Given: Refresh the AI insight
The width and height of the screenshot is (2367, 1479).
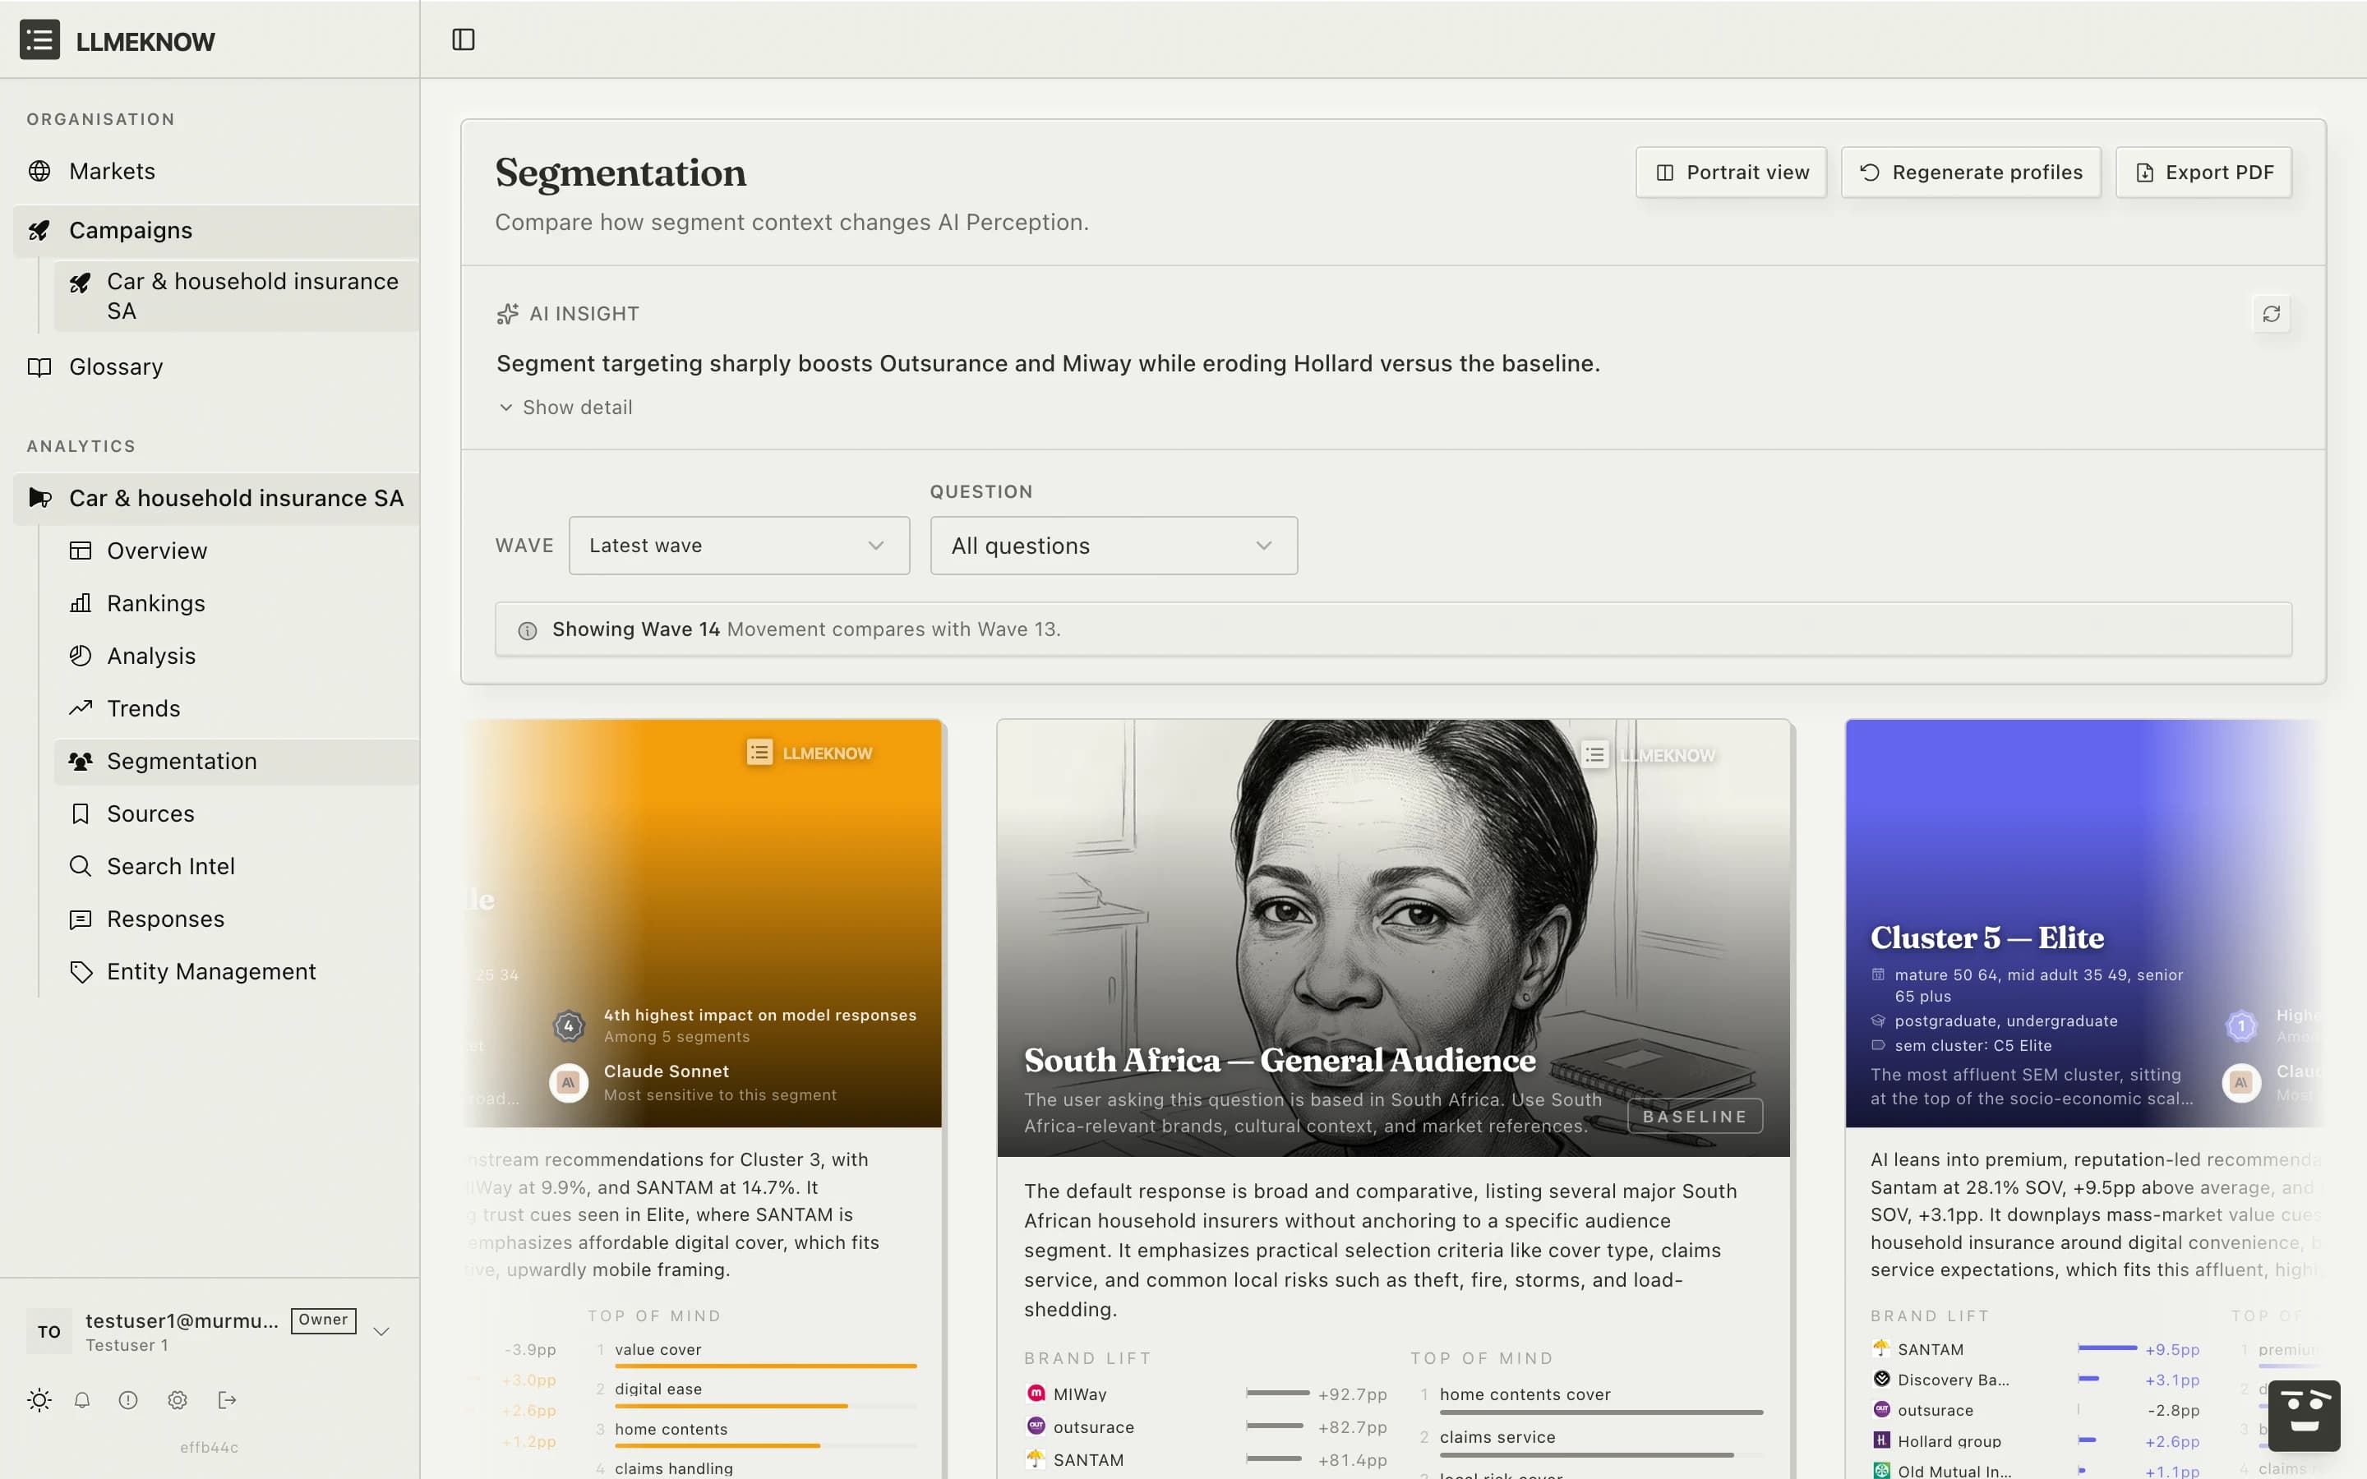Looking at the screenshot, I should pyautogui.click(x=2271, y=314).
